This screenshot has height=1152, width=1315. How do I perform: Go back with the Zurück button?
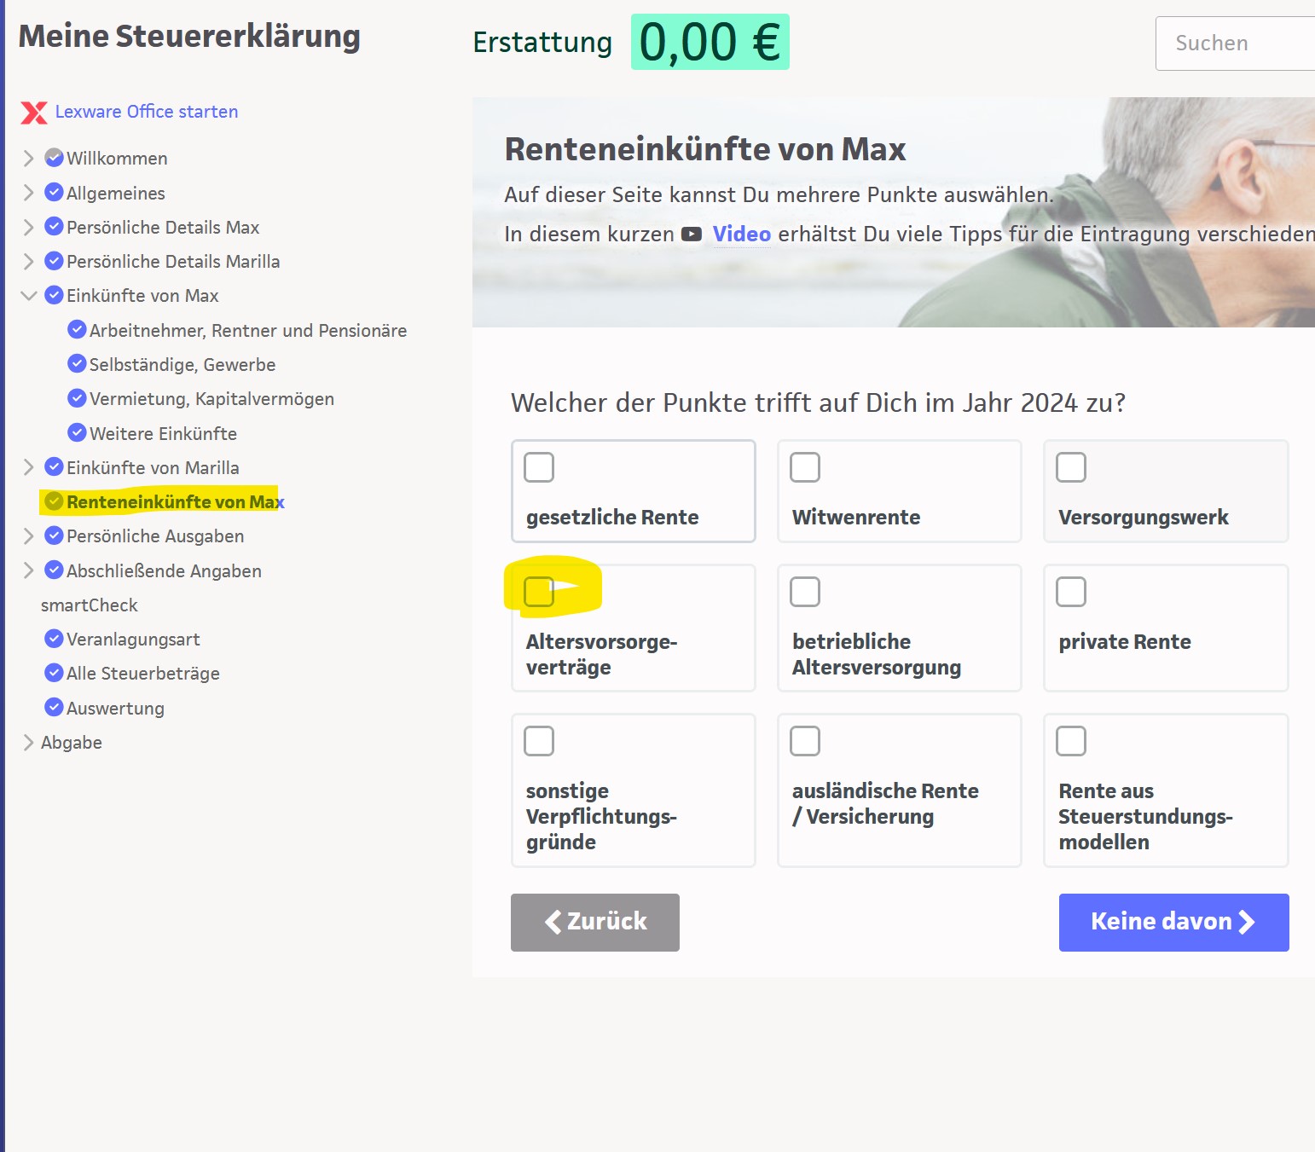595,922
